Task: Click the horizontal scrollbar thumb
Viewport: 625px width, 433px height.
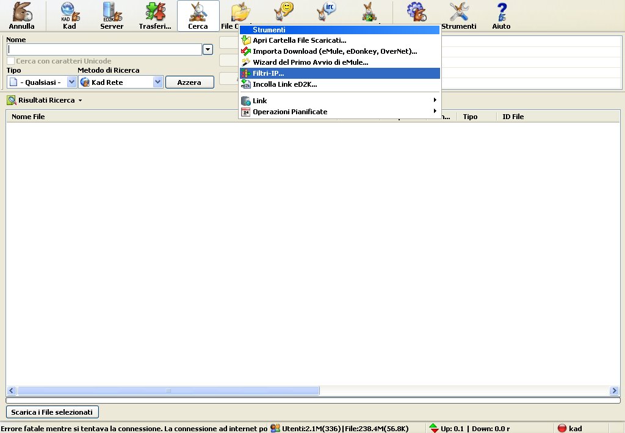Action: pyautogui.click(x=168, y=391)
